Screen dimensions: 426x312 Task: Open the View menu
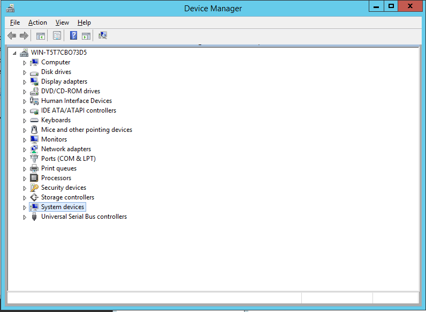click(x=62, y=23)
